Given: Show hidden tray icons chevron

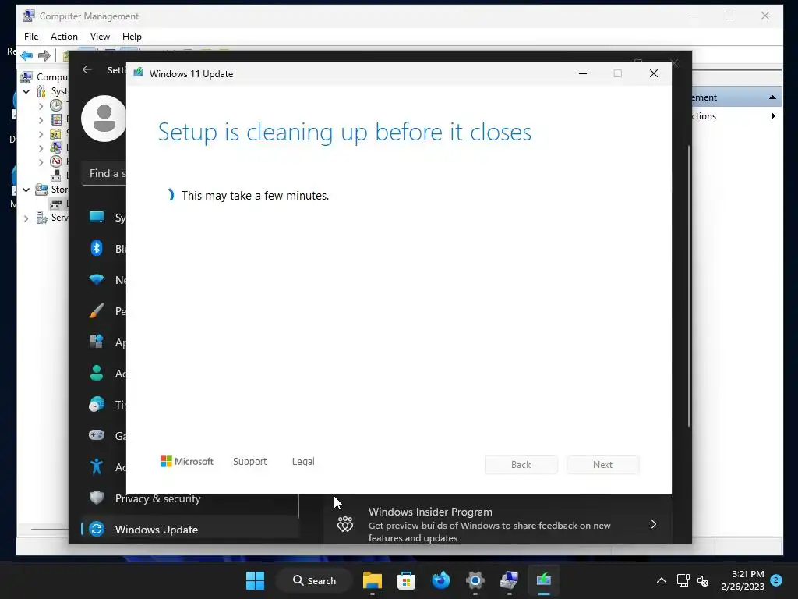Looking at the screenshot, I should point(661,580).
